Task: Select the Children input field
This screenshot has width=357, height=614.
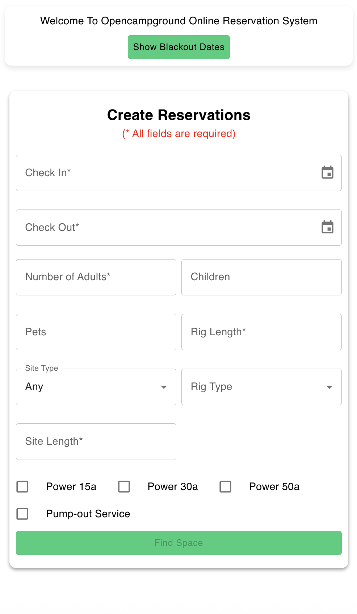Action: pyautogui.click(x=261, y=277)
